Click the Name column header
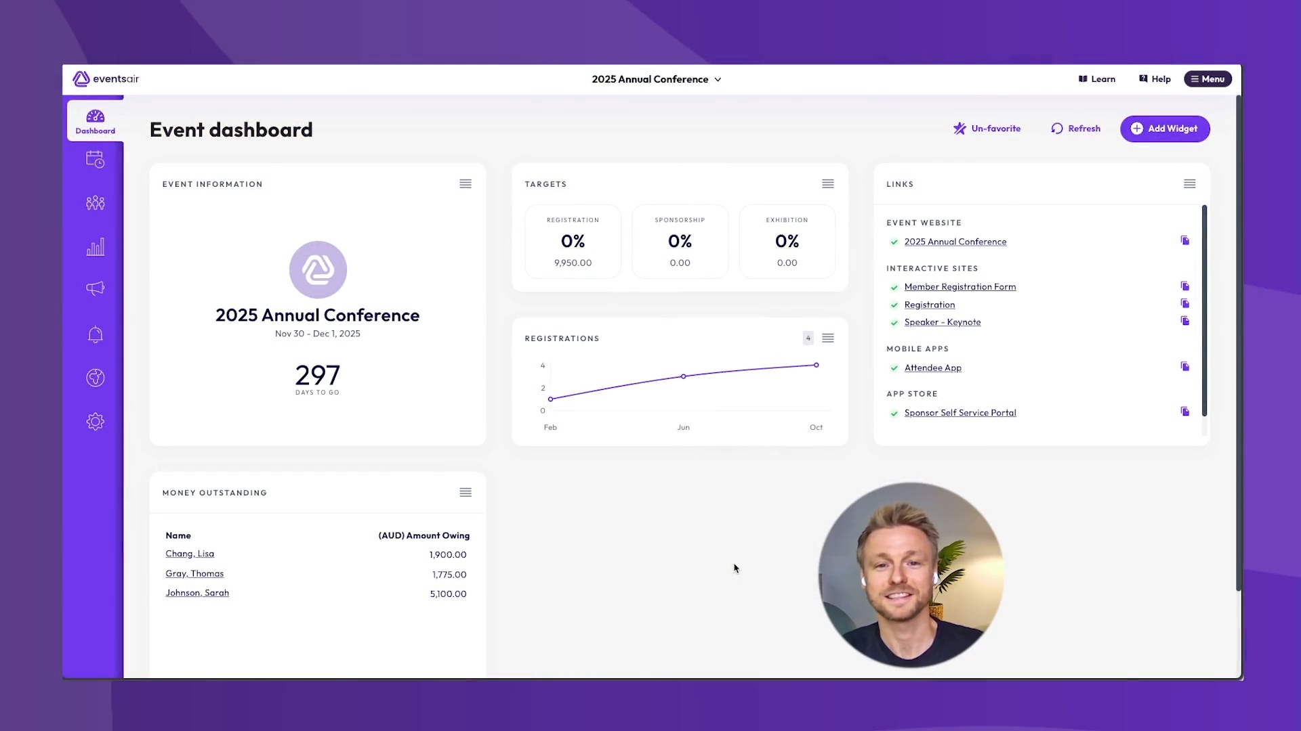Screen dimensions: 1301x731 tap(178, 535)
